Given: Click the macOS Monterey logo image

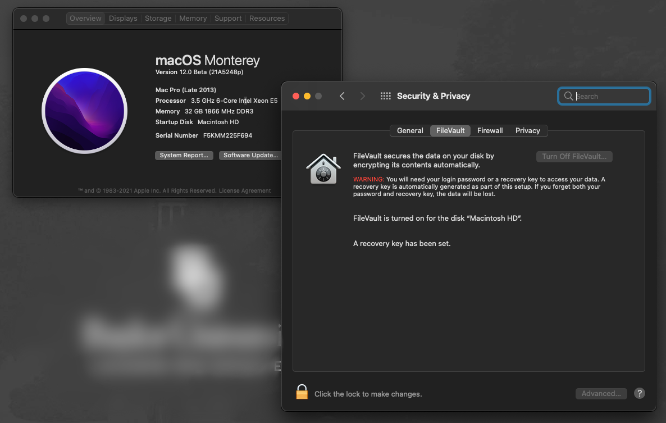Looking at the screenshot, I should (85, 111).
